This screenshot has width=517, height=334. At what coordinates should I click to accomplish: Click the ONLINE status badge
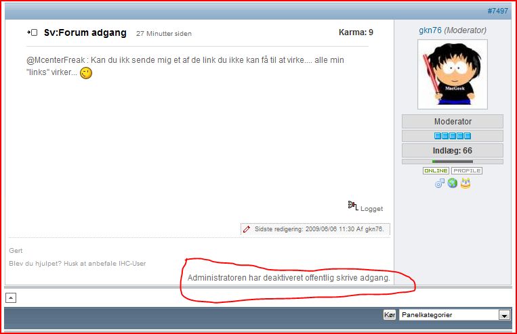point(436,171)
